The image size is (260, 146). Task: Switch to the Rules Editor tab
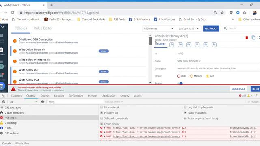point(43,28)
